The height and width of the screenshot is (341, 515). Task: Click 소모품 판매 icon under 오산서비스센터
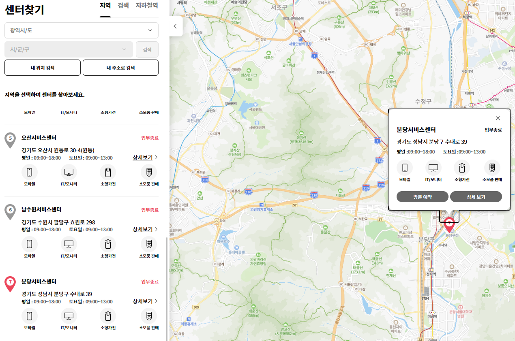coord(149,173)
